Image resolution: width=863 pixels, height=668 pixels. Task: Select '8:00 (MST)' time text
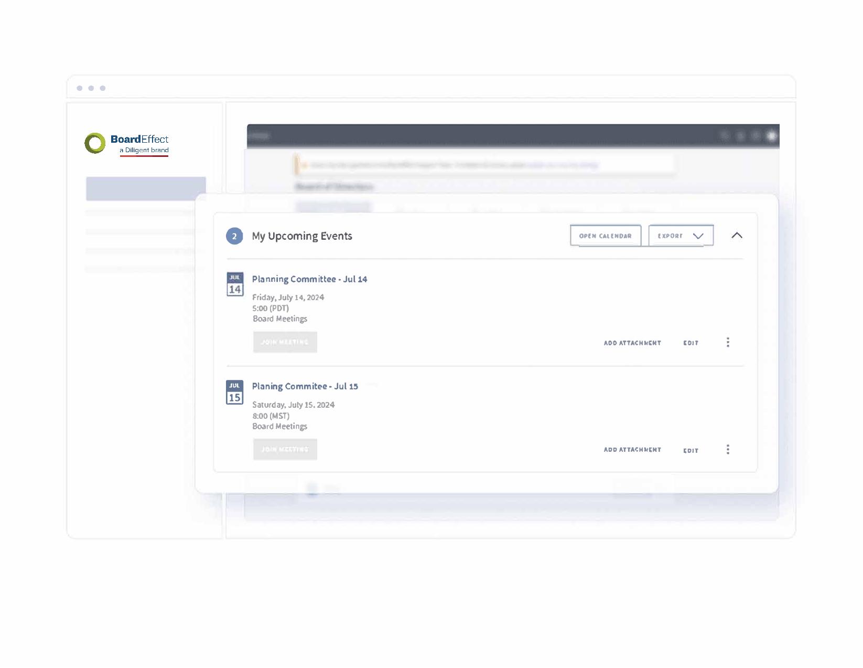click(271, 416)
